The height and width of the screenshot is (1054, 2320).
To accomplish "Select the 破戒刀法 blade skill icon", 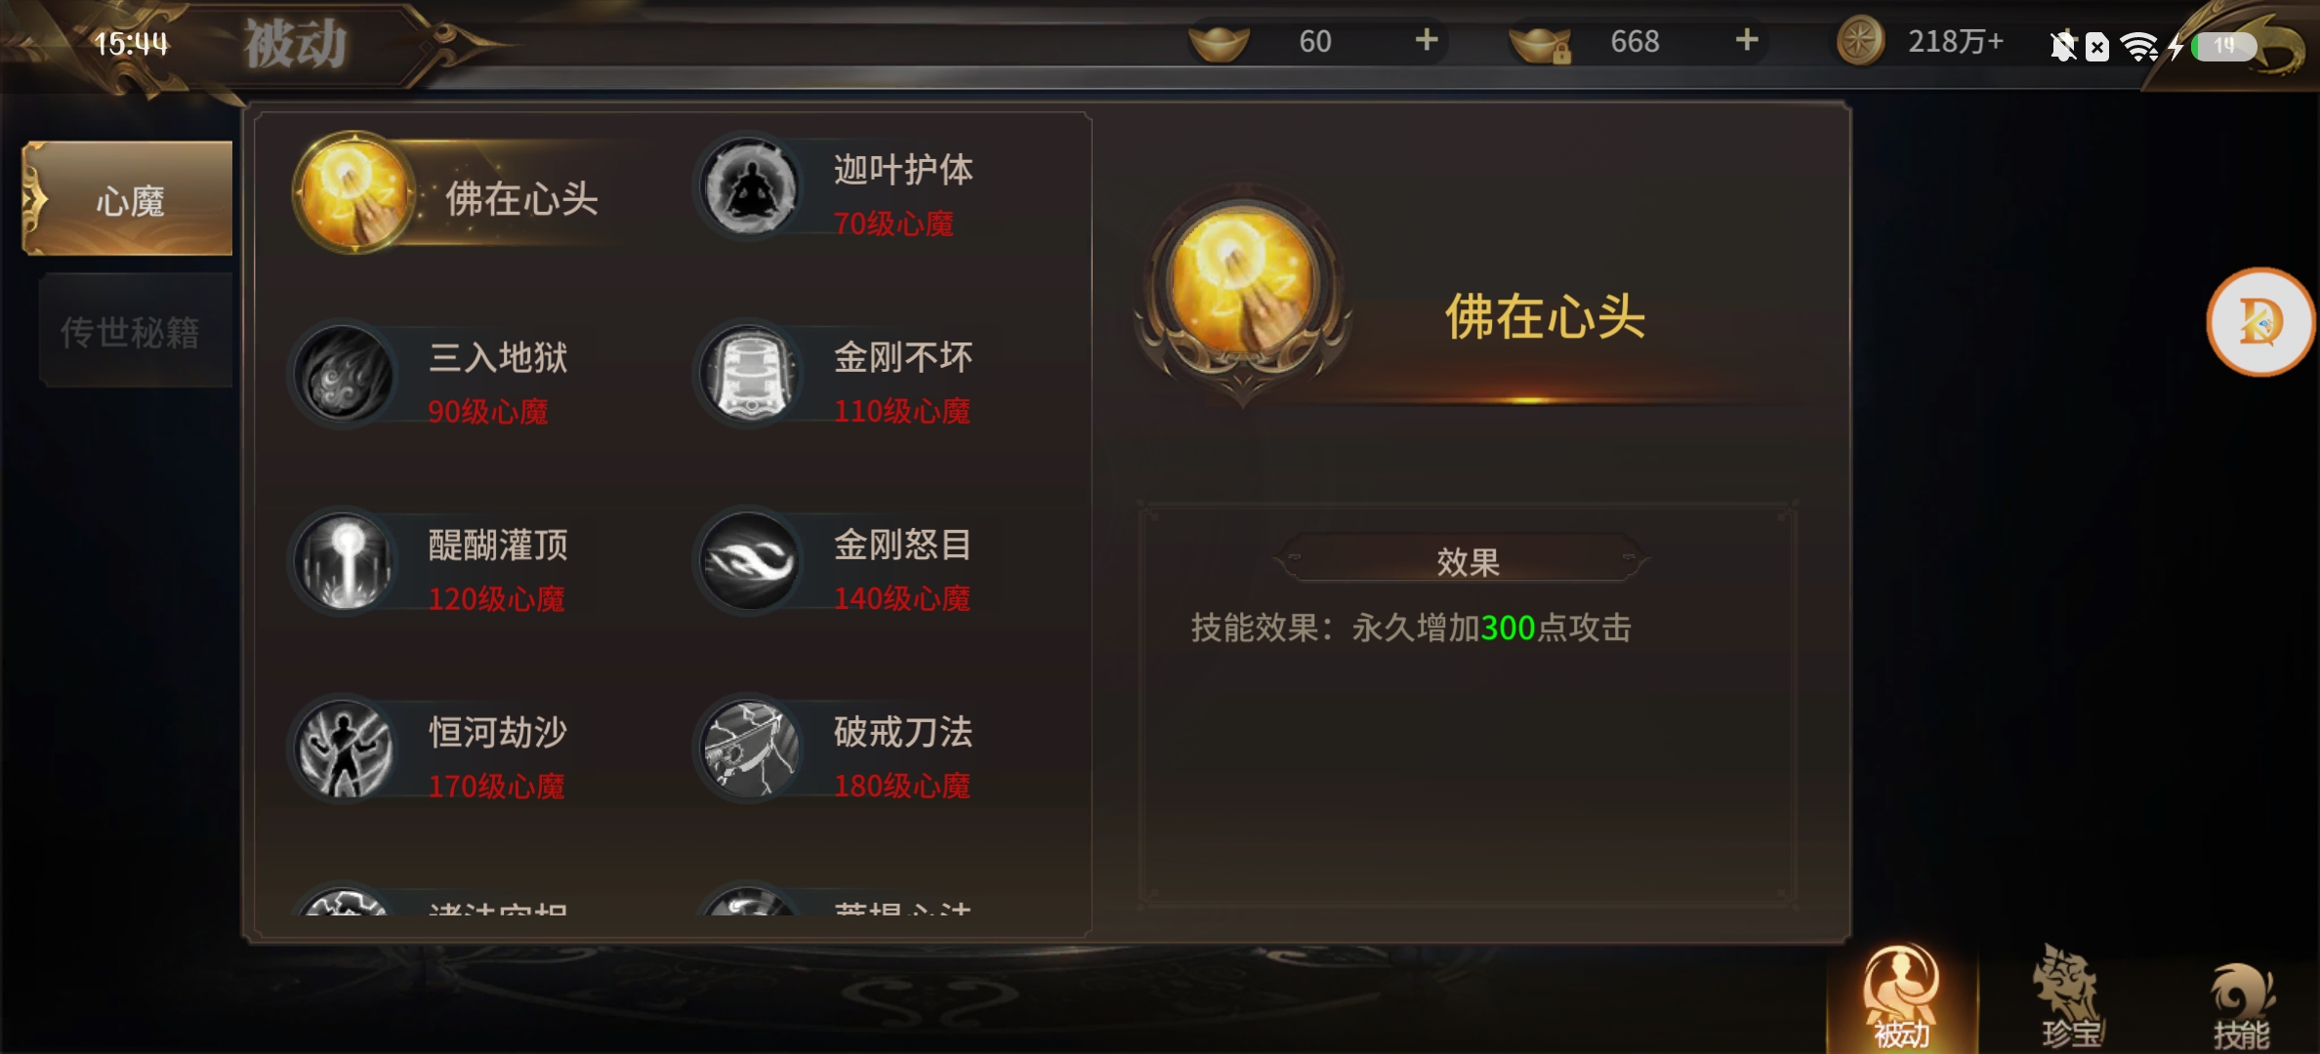I will [x=749, y=750].
